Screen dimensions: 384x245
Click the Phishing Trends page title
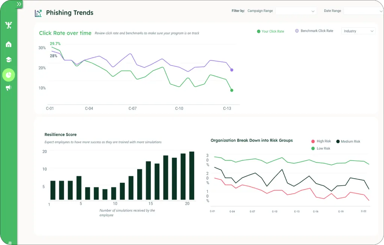click(70, 13)
